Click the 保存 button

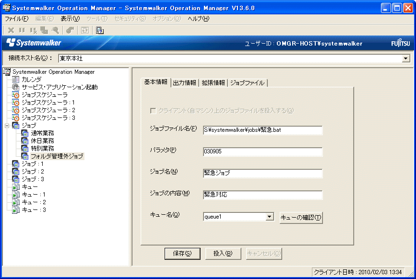coord(182,254)
